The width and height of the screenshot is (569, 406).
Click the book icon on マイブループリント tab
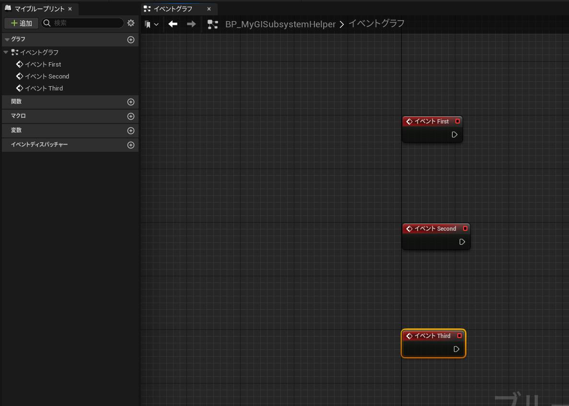(x=8, y=8)
